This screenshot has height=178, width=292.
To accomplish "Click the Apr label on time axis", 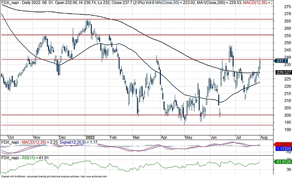I will coord(164,137).
